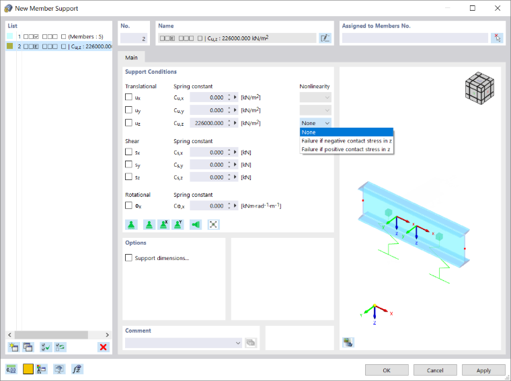
Task: Tick the Support dimensions option
Action: click(128, 257)
